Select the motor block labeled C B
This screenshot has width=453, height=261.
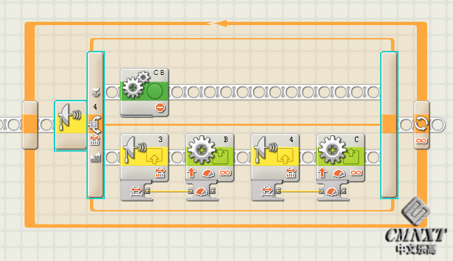144,92
